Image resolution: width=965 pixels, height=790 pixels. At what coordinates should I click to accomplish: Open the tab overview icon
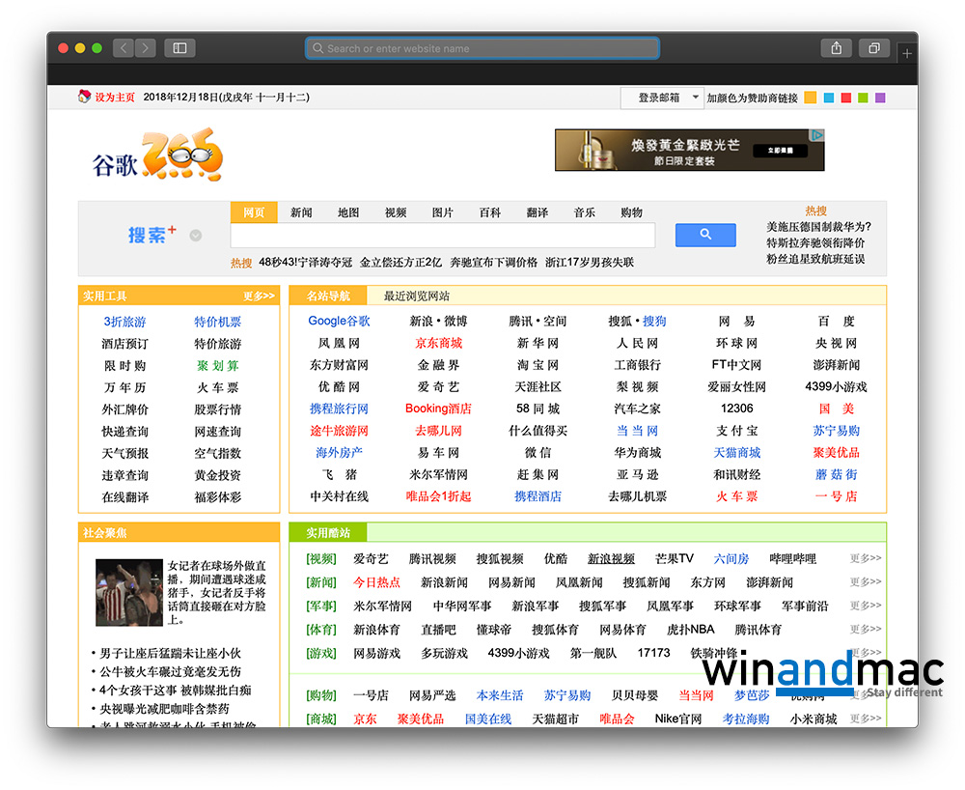873,47
